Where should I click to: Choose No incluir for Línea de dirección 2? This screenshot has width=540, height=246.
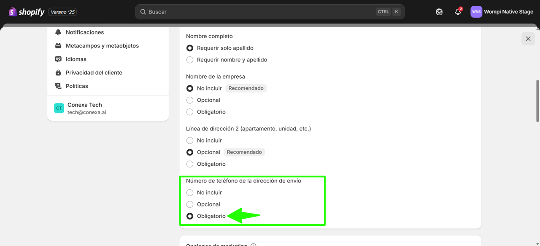pos(190,140)
